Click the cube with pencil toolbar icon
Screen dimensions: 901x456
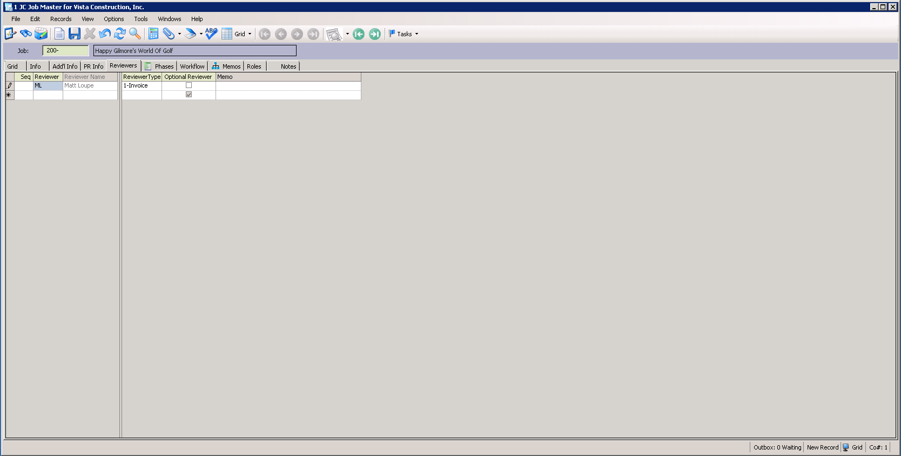pyautogui.click(x=41, y=34)
